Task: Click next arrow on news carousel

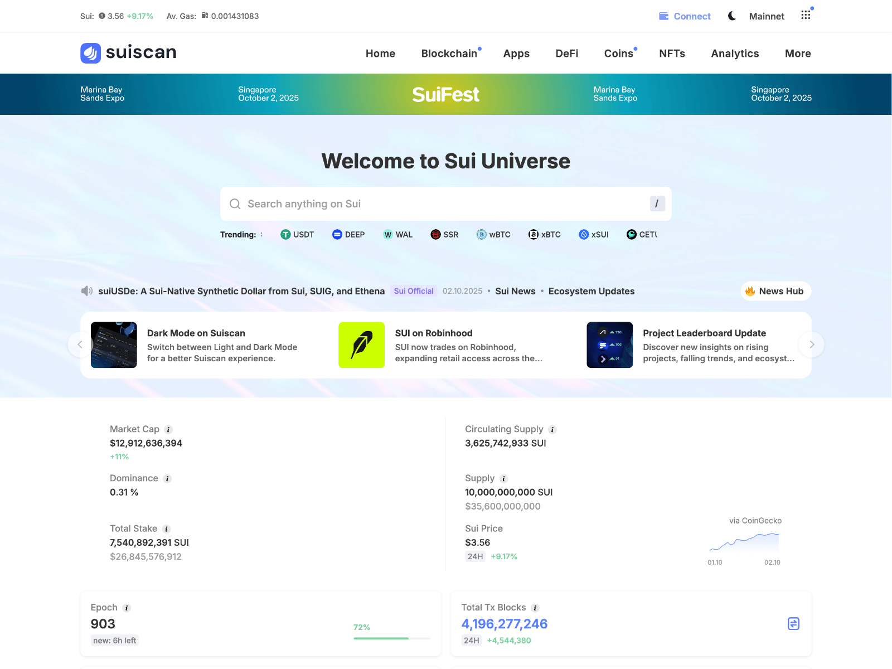Action: tap(812, 345)
